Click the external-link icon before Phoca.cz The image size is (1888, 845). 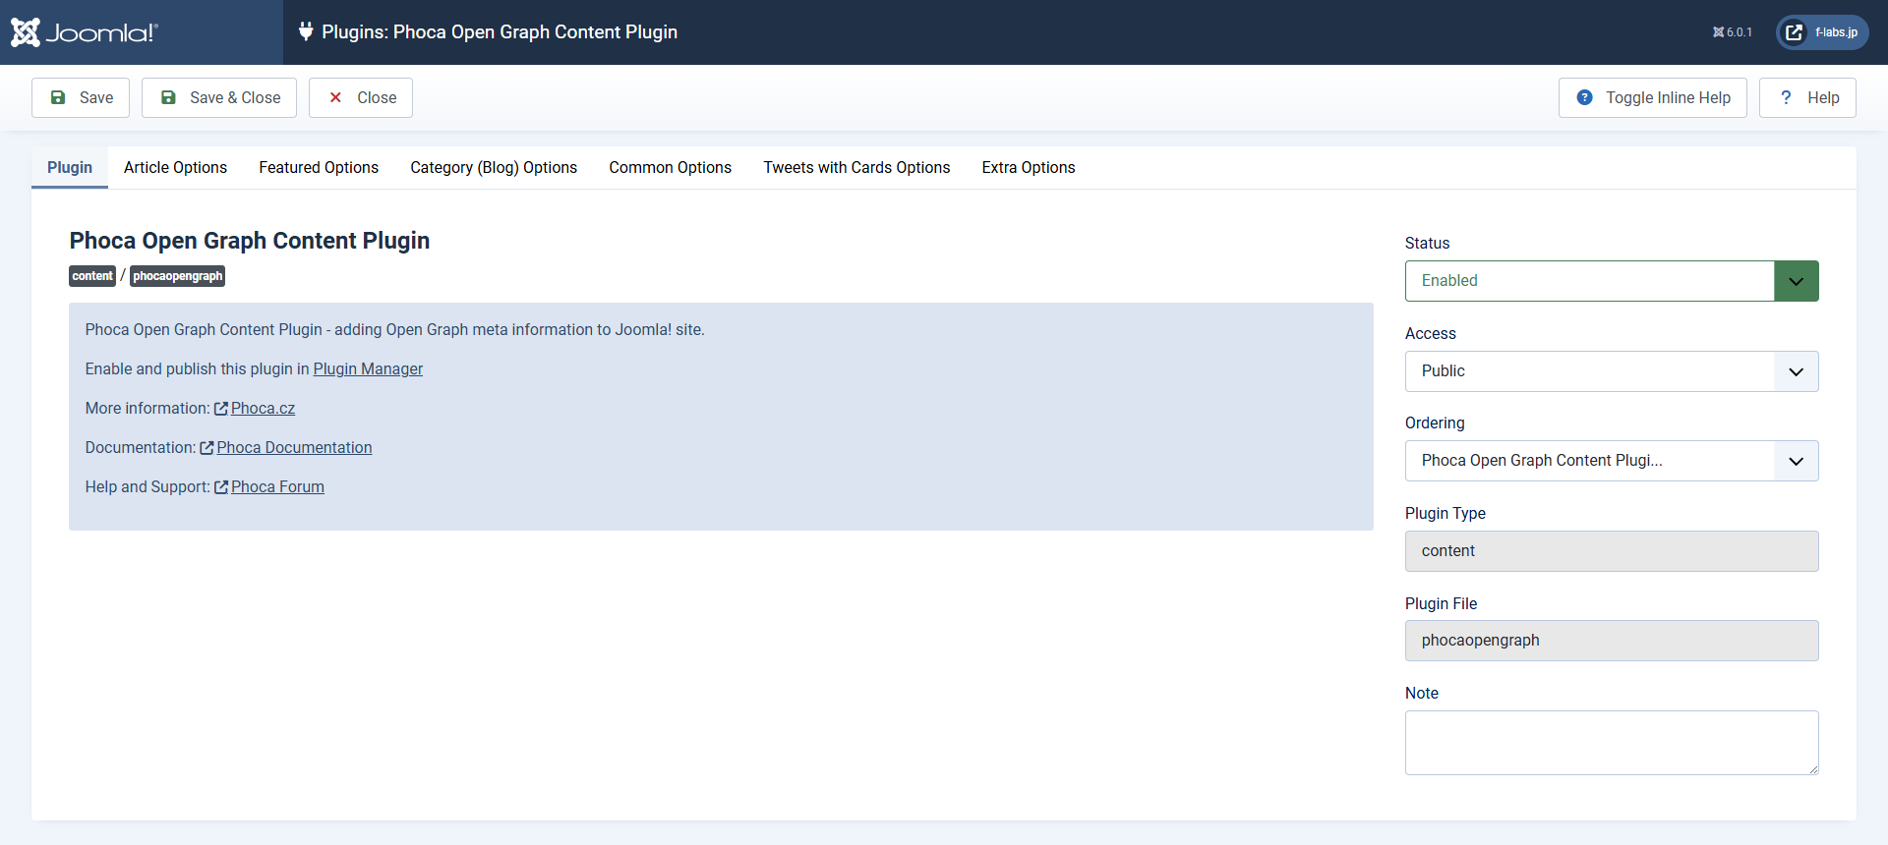[x=221, y=409]
